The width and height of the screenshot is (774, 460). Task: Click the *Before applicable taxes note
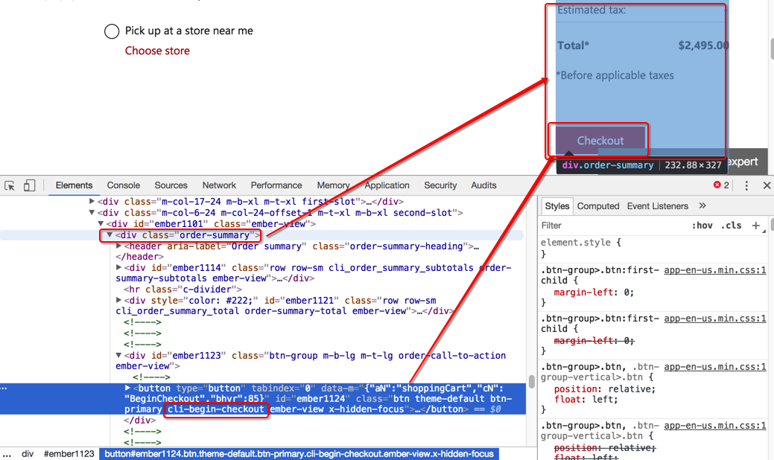pos(615,75)
